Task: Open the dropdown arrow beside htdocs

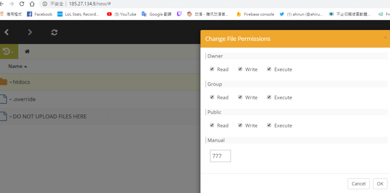Action: coord(11,82)
